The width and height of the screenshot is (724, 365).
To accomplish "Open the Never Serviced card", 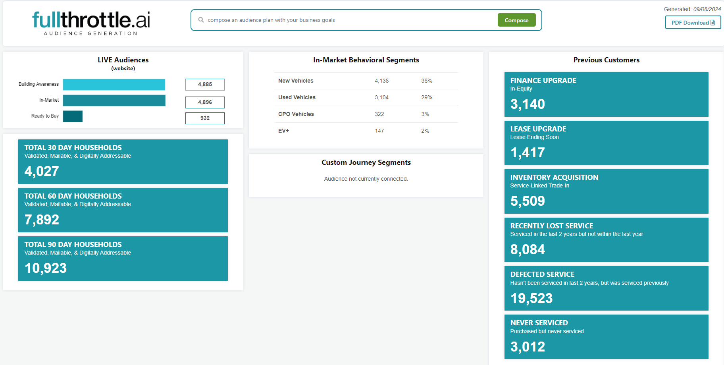I will click(x=606, y=337).
